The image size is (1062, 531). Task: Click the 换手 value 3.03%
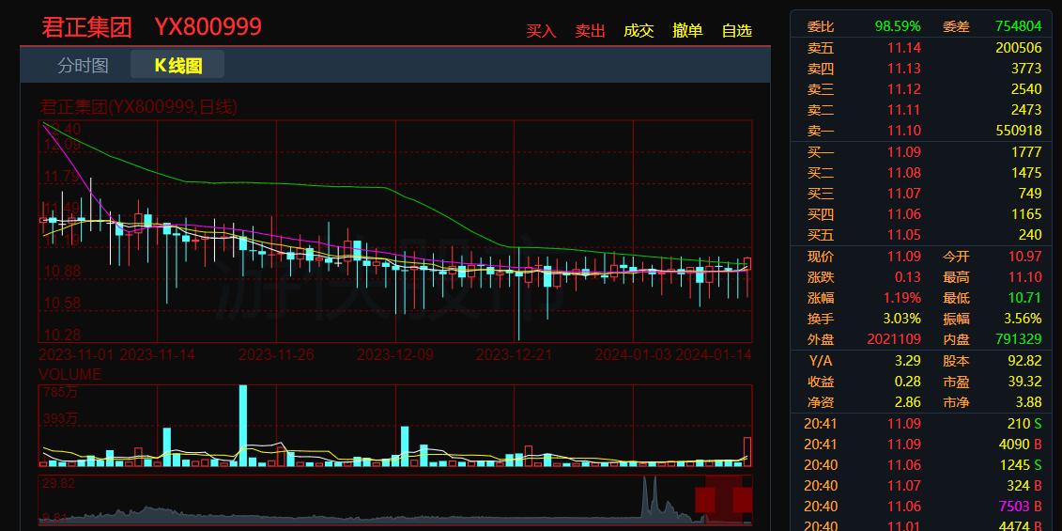pyautogui.click(x=900, y=319)
